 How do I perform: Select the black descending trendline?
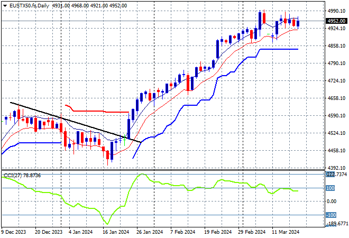pos(74,122)
